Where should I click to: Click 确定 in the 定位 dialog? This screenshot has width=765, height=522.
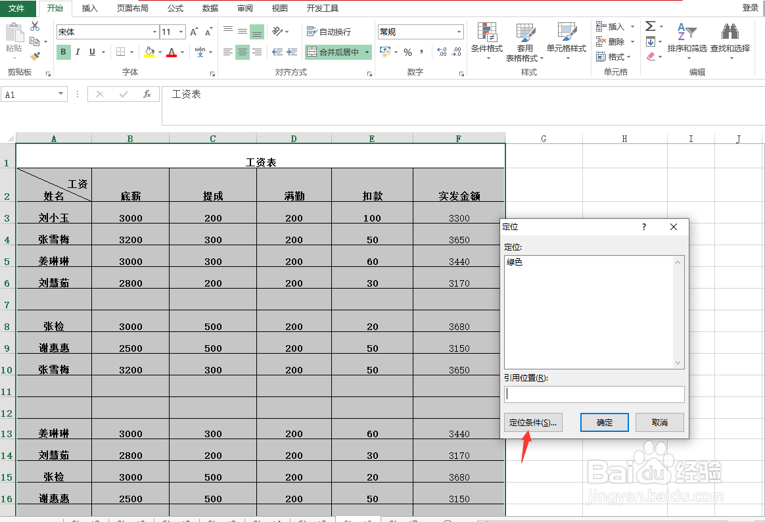[x=605, y=423]
